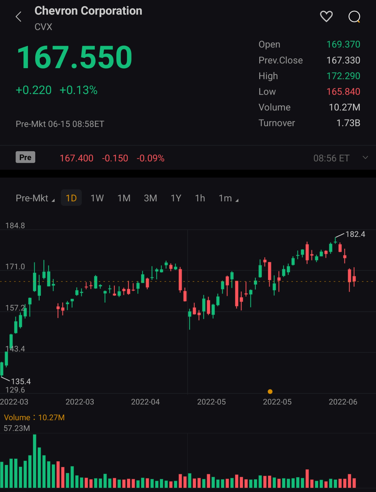
Task: Tap the Pre-Mkt 06-15 08:58ET timestamp
Action: coord(60,124)
